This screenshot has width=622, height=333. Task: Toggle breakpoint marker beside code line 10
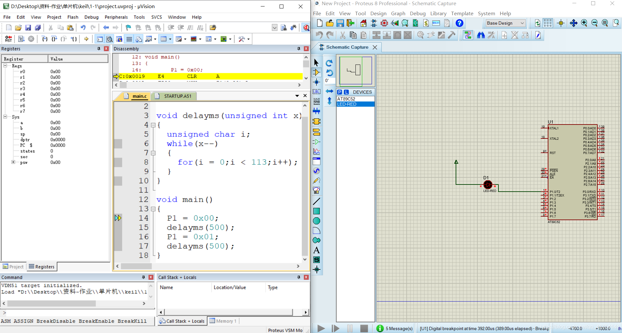tap(118, 181)
